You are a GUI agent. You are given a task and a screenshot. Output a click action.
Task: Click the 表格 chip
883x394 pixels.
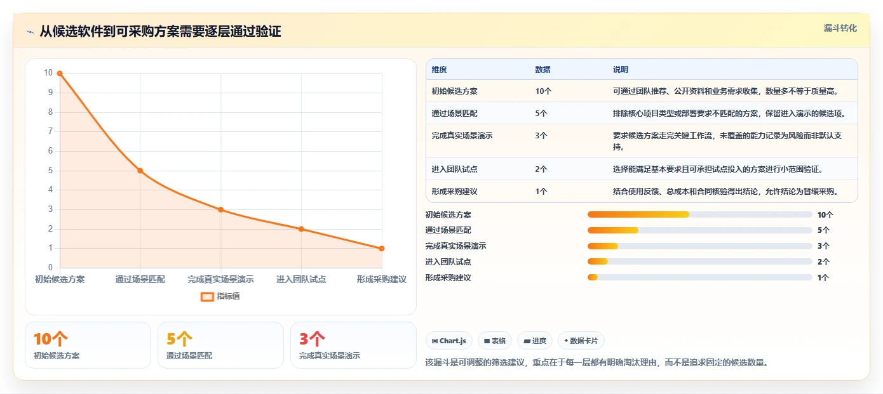pyautogui.click(x=495, y=341)
